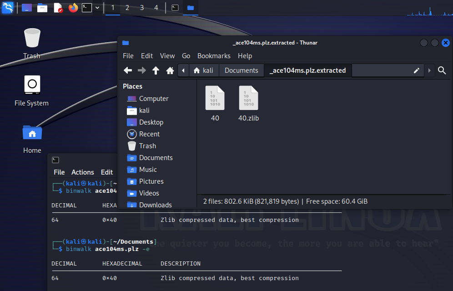Image resolution: width=453 pixels, height=291 pixels.
Task: Select the Thunar window taskbar button
Action: pos(191,8)
